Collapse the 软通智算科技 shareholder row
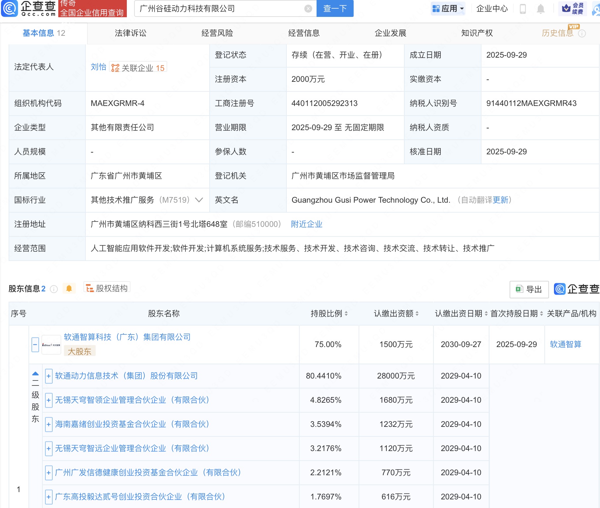600x508 pixels. [35, 345]
